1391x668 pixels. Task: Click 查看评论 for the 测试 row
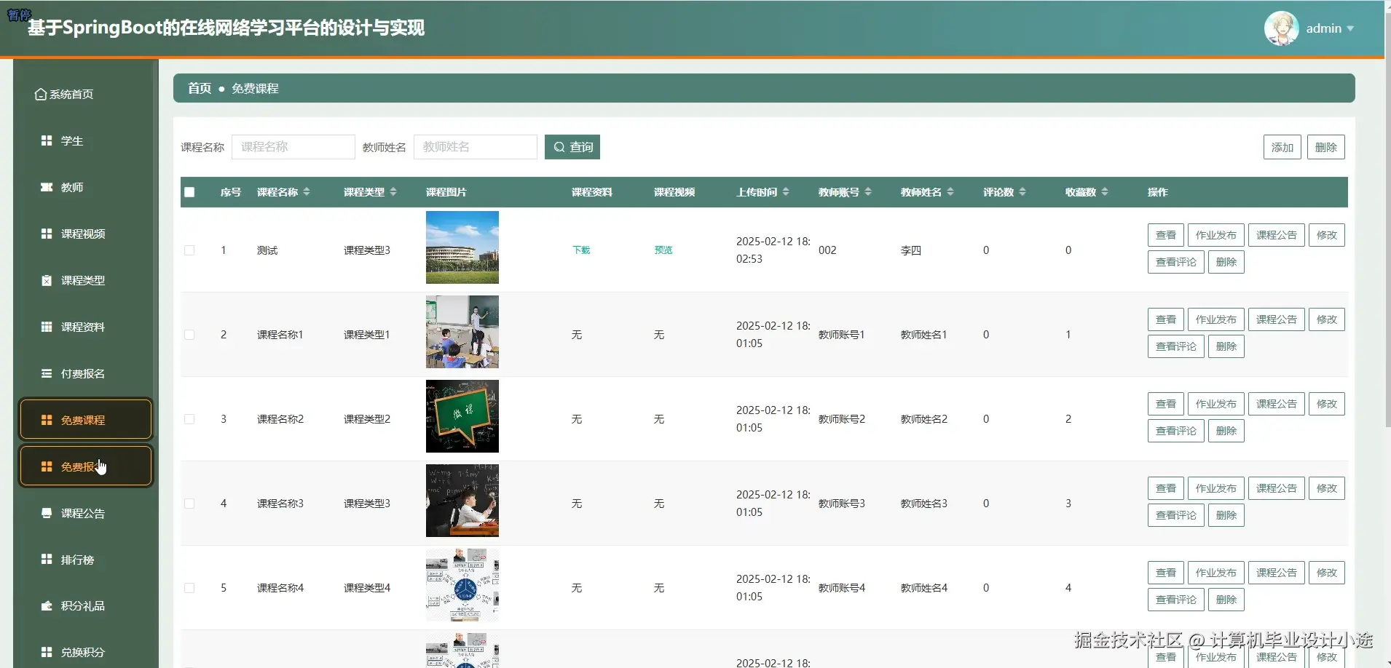tap(1176, 262)
